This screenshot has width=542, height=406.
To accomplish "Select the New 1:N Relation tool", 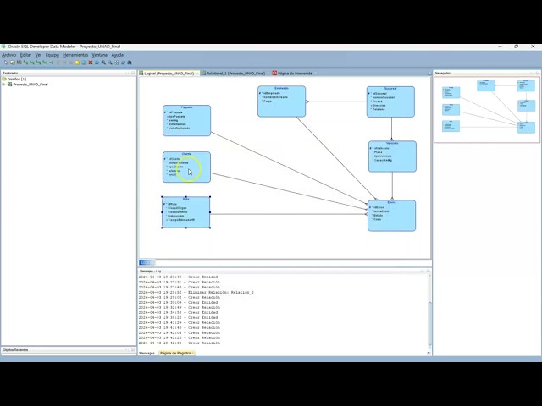I will click(x=32, y=63).
